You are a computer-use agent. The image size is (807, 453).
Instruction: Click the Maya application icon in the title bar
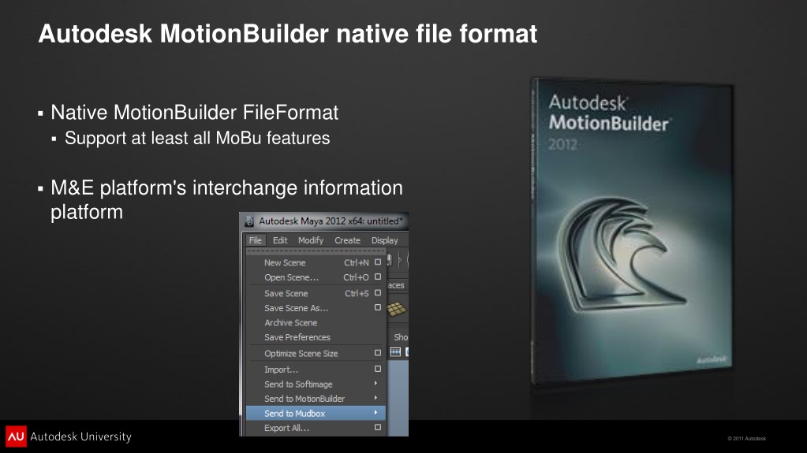[249, 221]
